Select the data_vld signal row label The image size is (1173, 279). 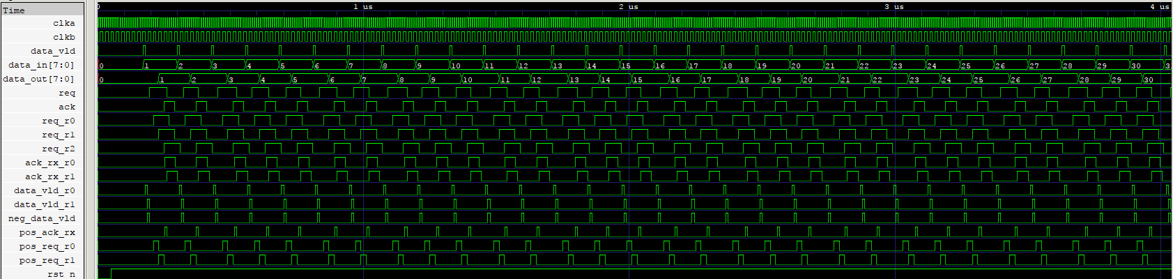pos(52,51)
